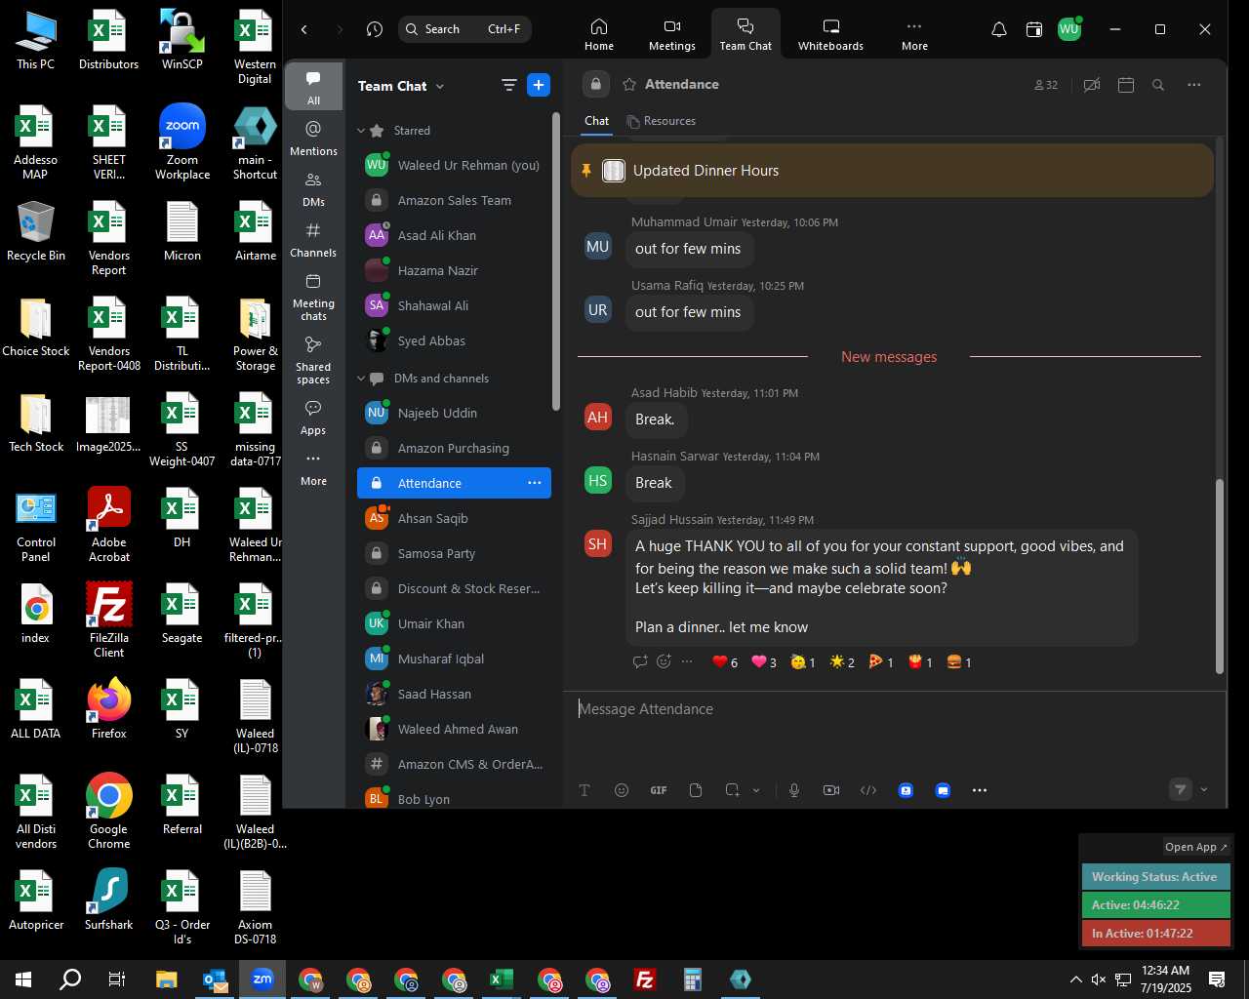Open FileZilla from the taskbar
The width and height of the screenshot is (1249, 999).
[x=645, y=979]
